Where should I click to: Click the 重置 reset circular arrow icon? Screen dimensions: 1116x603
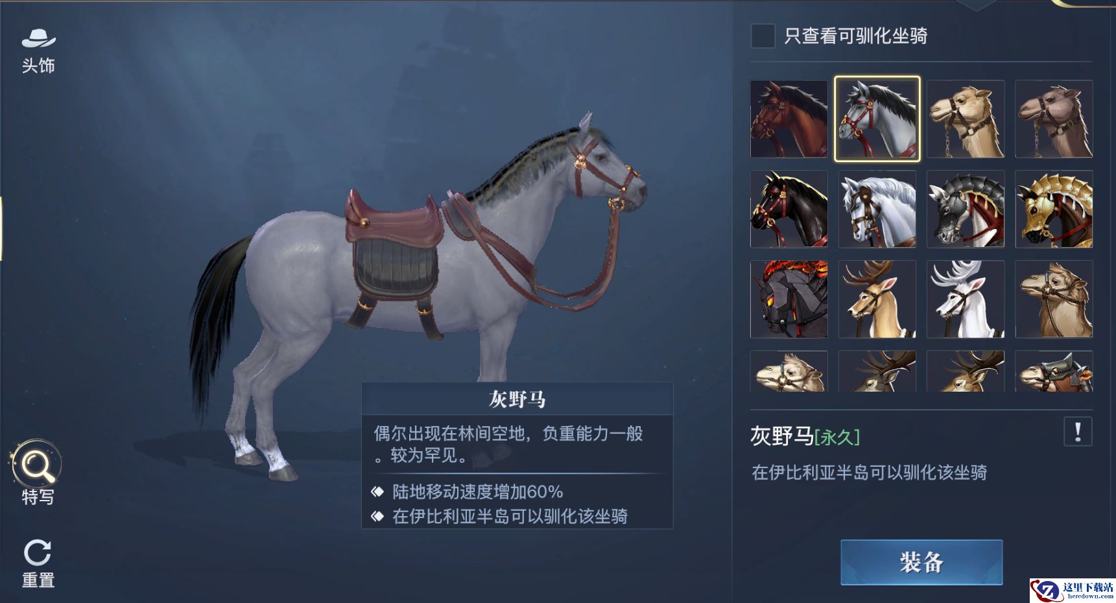(38, 552)
